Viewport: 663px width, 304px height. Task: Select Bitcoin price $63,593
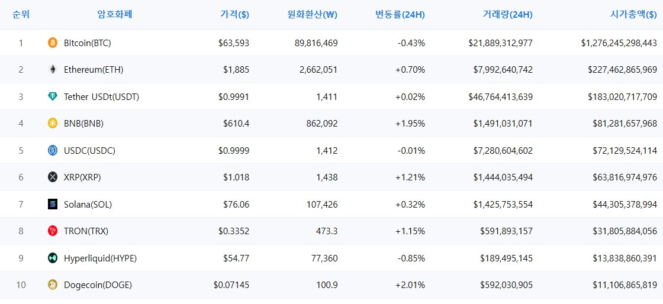click(234, 43)
